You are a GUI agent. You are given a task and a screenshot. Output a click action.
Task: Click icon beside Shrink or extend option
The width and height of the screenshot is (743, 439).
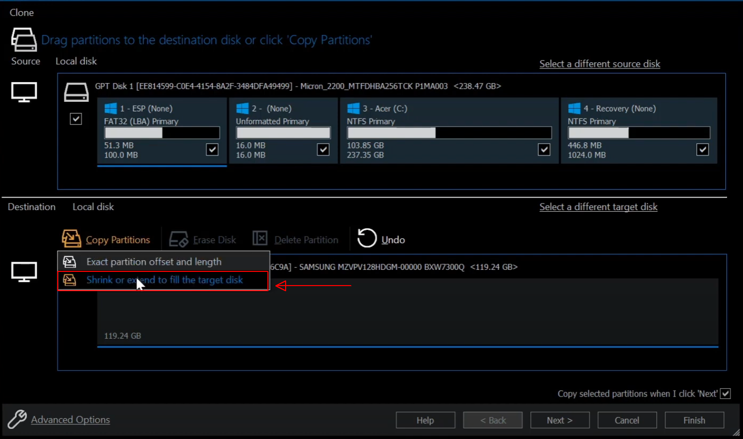[69, 280]
